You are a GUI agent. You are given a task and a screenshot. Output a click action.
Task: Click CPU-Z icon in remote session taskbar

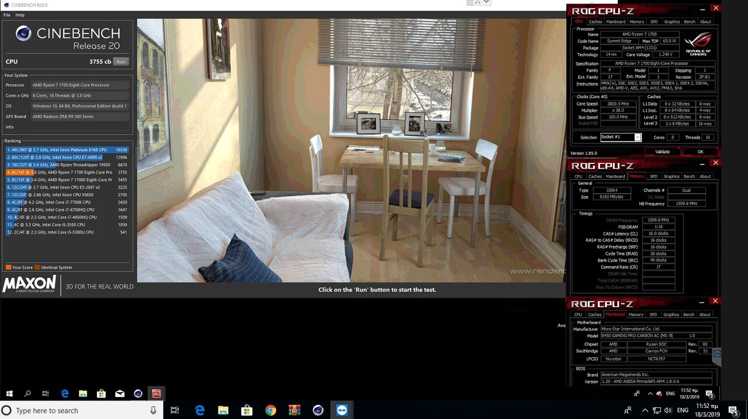pos(157,393)
